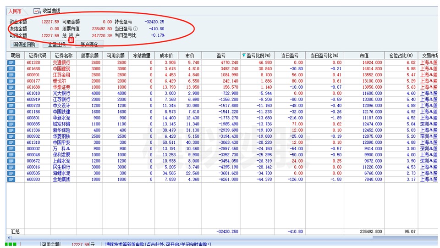Open detail icon for 金地集团 row
Image resolution: width=440 pixels, height=248 pixels.
(x=11, y=180)
